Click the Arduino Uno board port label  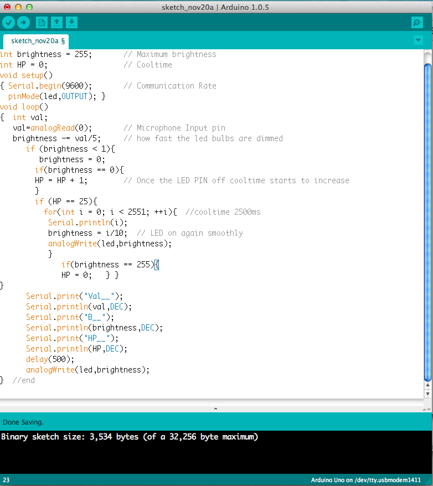[x=366, y=480]
